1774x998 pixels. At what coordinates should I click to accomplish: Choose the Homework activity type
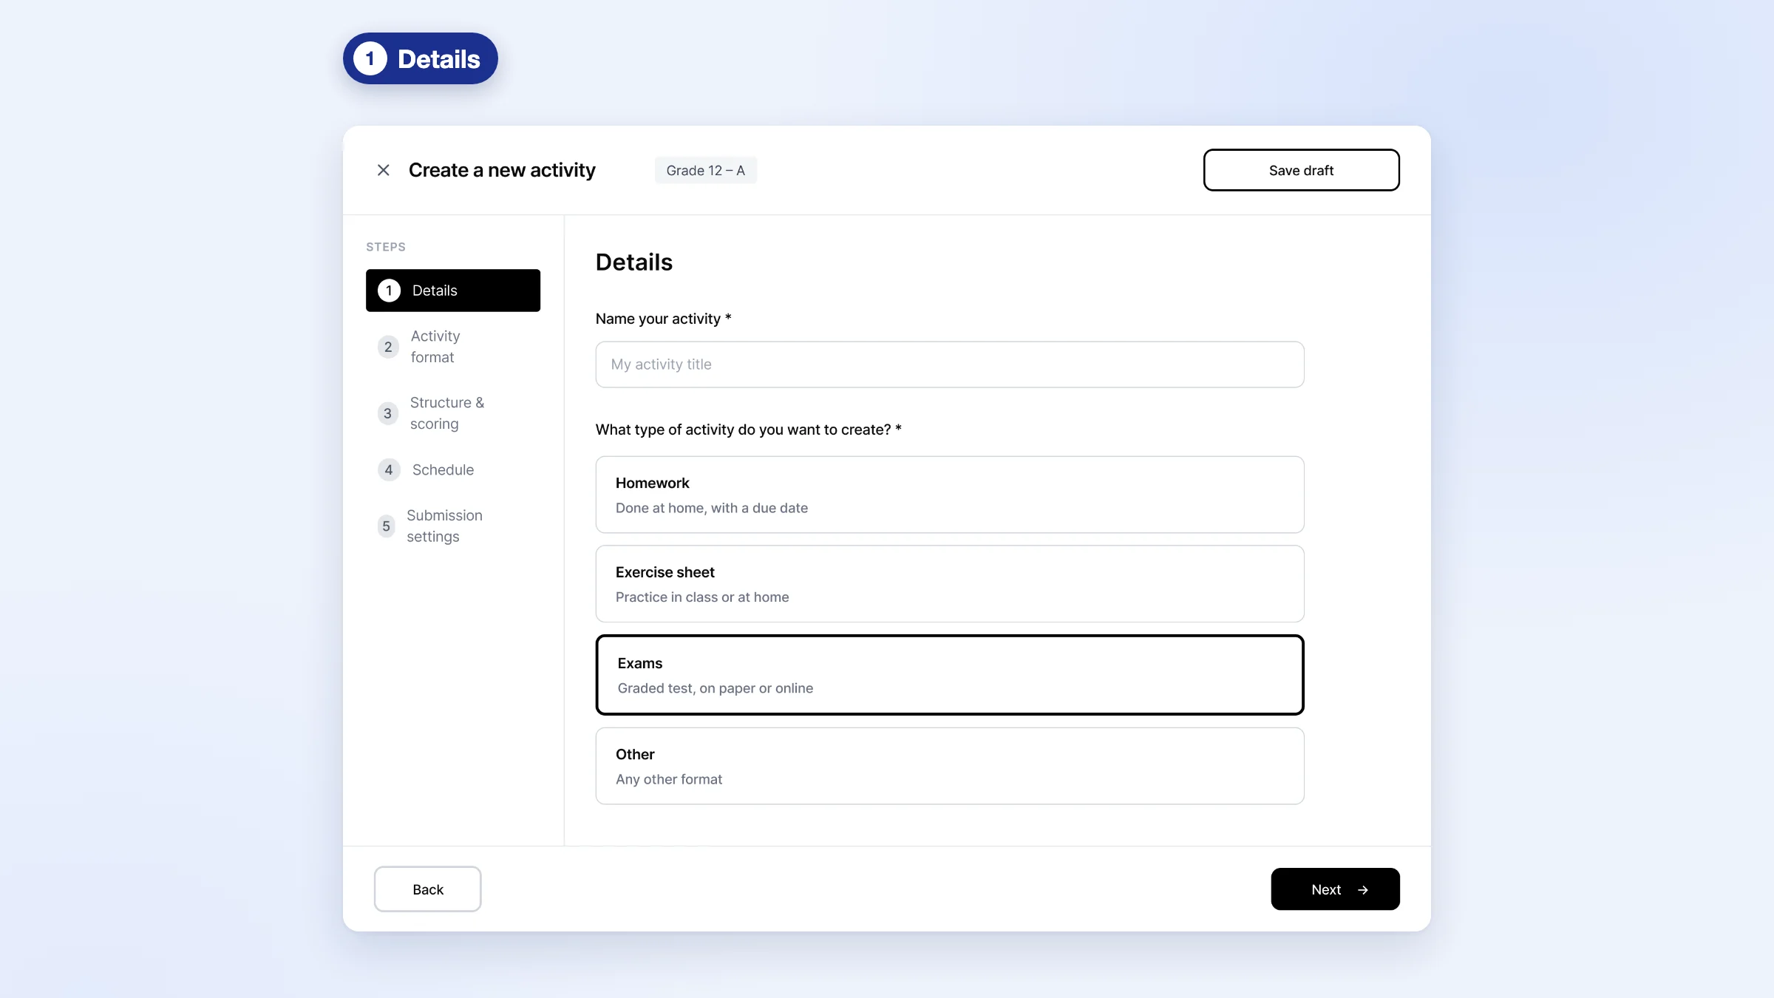click(950, 495)
